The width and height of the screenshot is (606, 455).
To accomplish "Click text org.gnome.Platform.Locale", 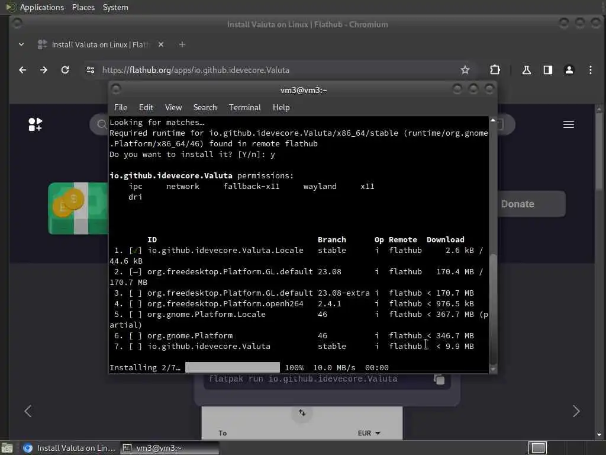I will click(206, 314).
